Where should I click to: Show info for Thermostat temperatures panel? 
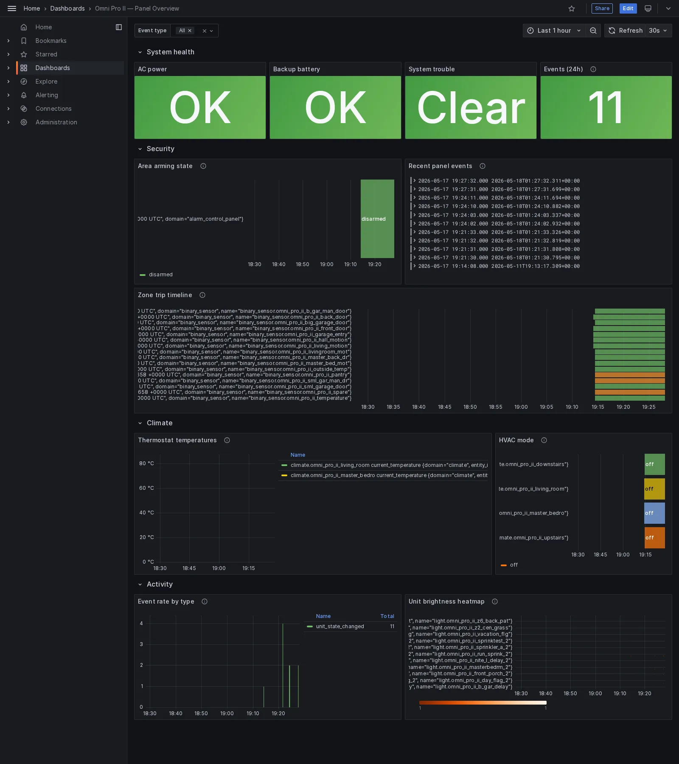tap(227, 440)
